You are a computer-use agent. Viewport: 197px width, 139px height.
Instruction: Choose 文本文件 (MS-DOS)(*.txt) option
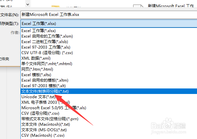point(109,130)
